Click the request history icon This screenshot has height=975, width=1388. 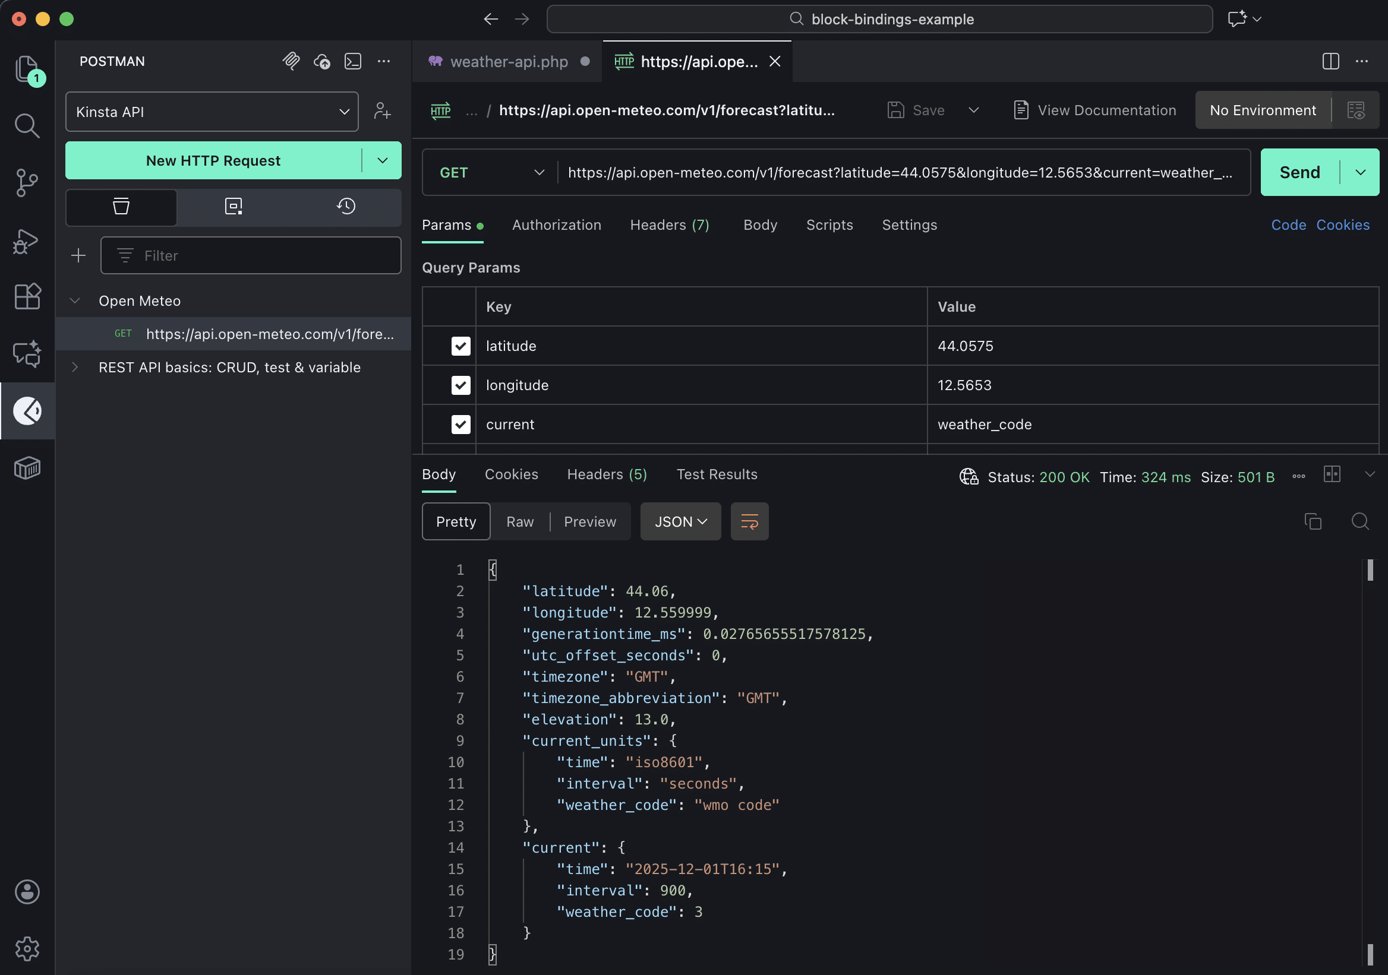(346, 206)
